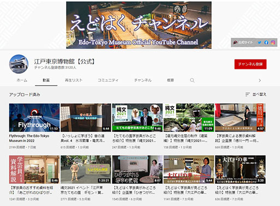The image size is (280, 206).
Task: Open the 縄文2021 video thumbnail lasting 9:48
Action: (x=137, y=117)
